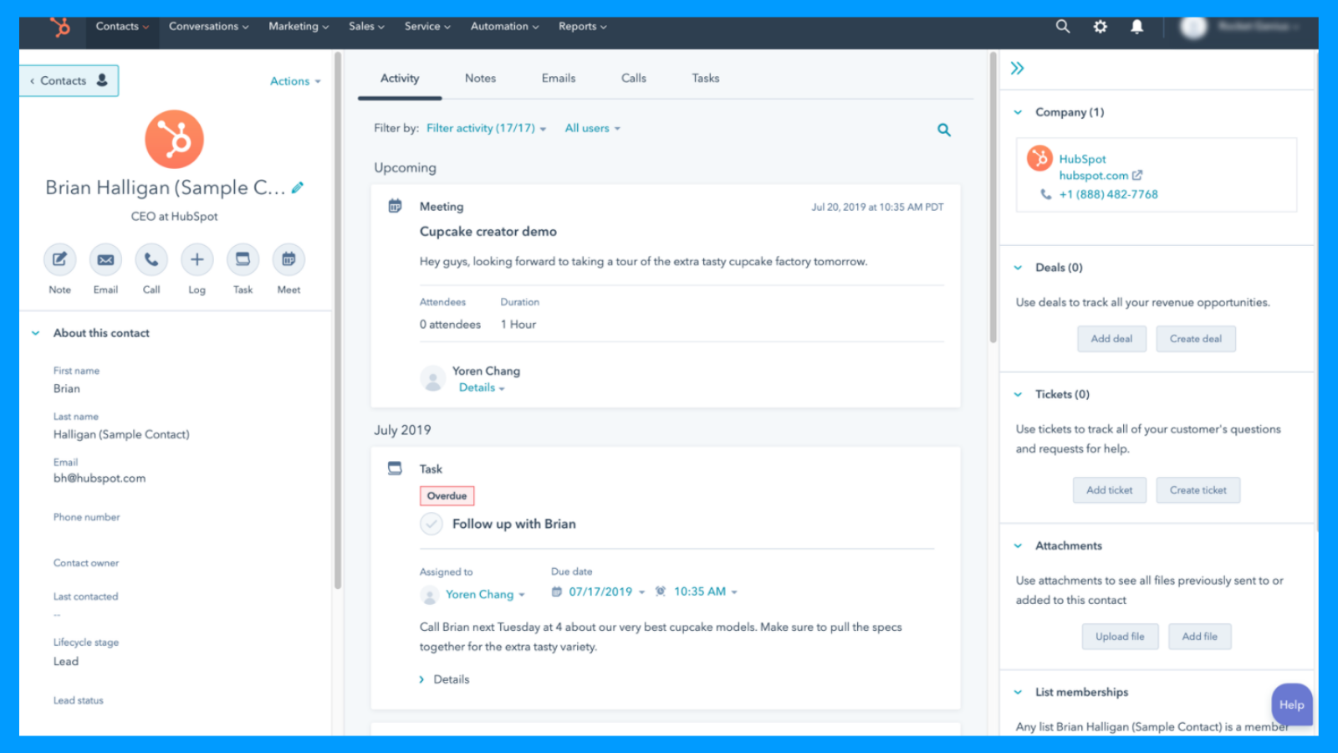This screenshot has width=1338, height=753.
Task: Create a Task via the task icon
Action: click(x=243, y=259)
